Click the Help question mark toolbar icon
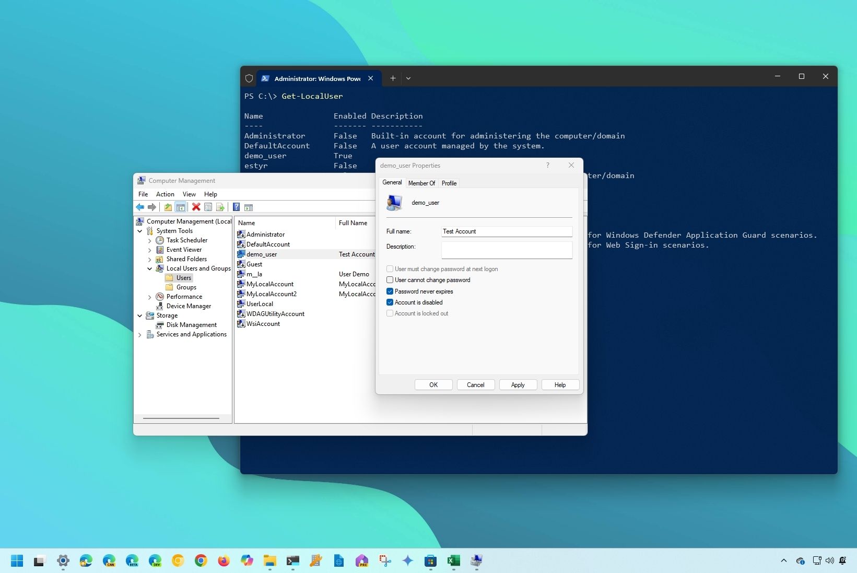Viewport: 857px width, 573px height. pyautogui.click(x=236, y=207)
